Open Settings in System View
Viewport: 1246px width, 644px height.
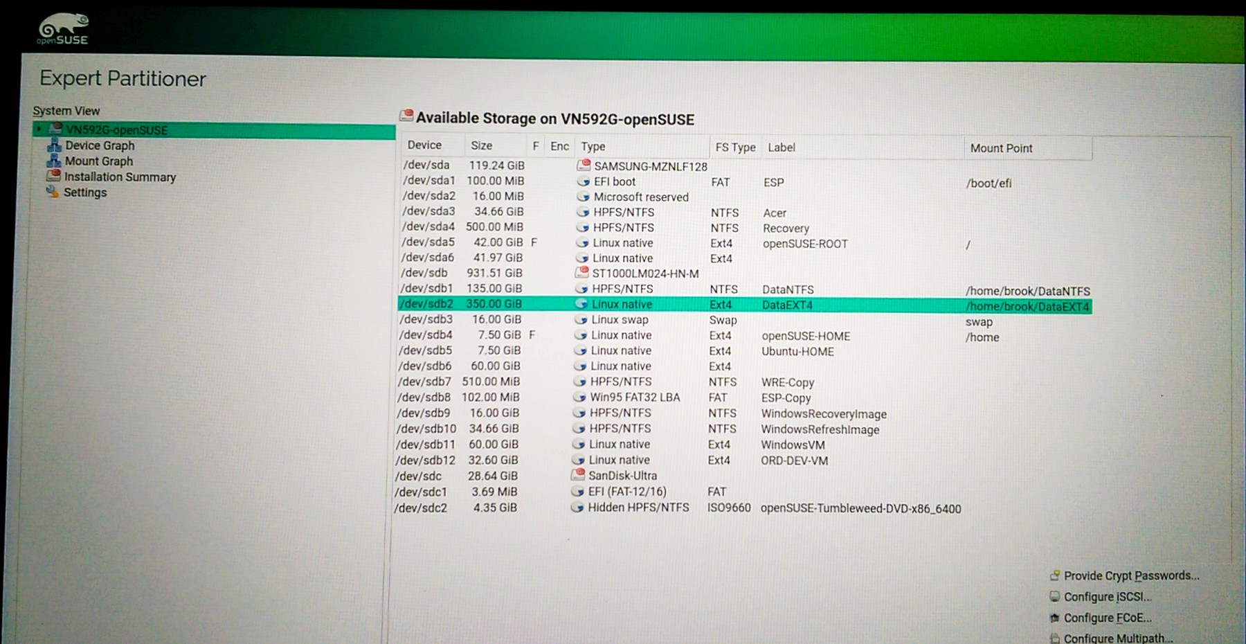tap(85, 193)
